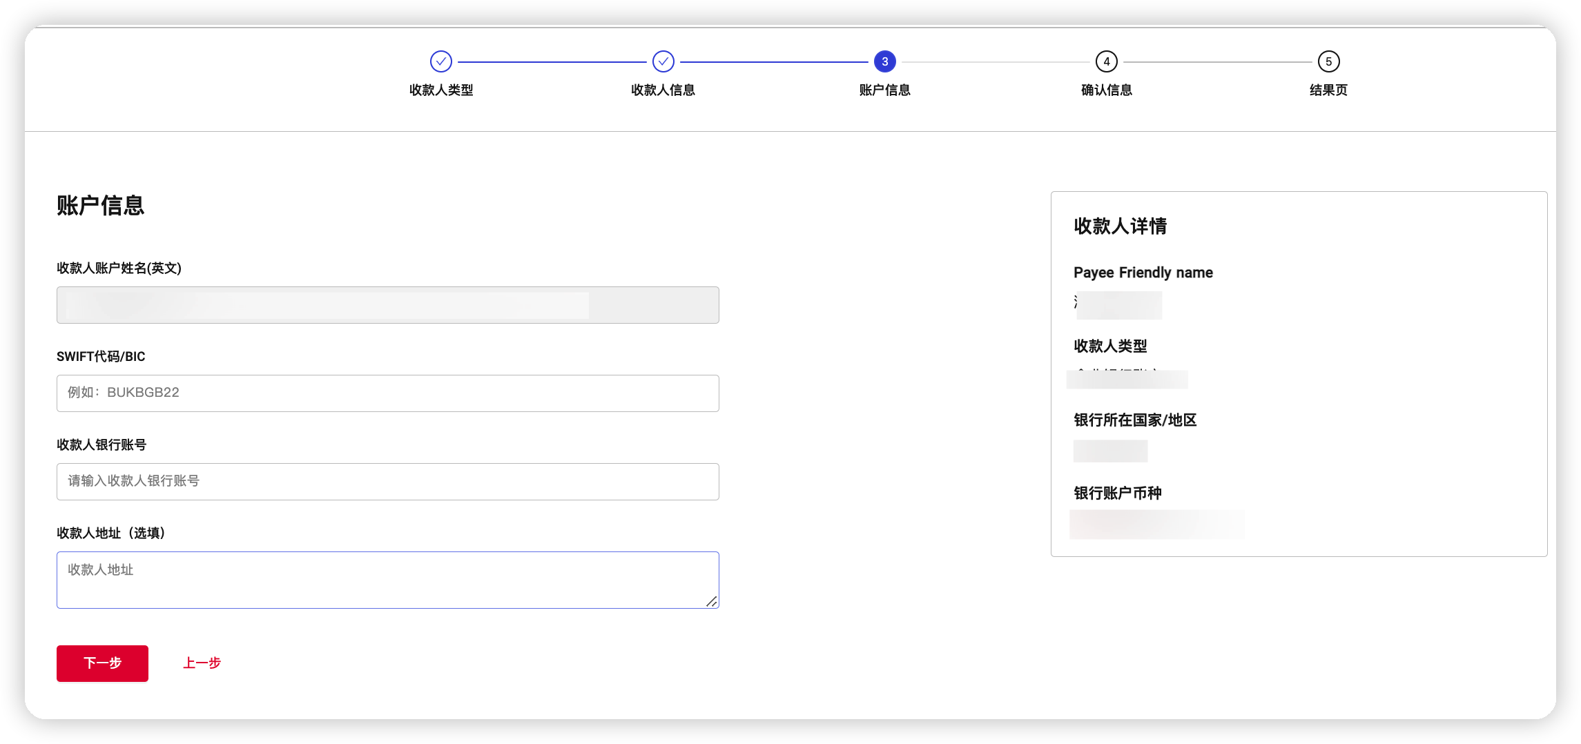The height and width of the screenshot is (744, 1581).
Task: Click the resize handle of 收款人地址 textarea
Action: [x=711, y=601]
